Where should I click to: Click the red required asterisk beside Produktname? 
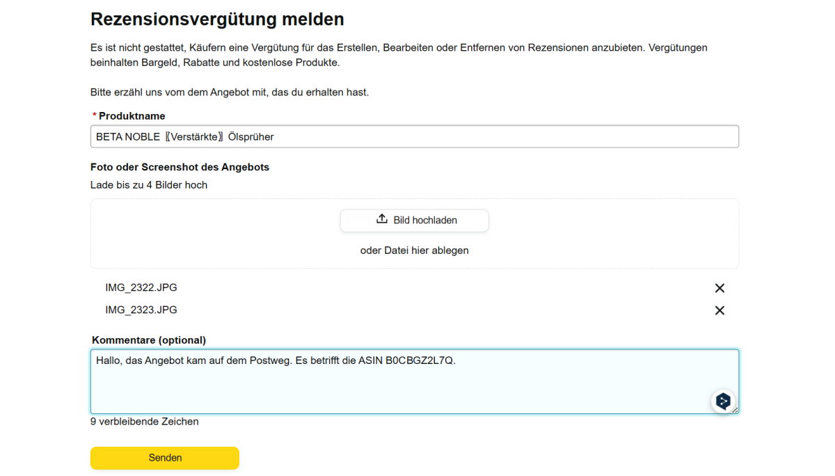(93, 116)
